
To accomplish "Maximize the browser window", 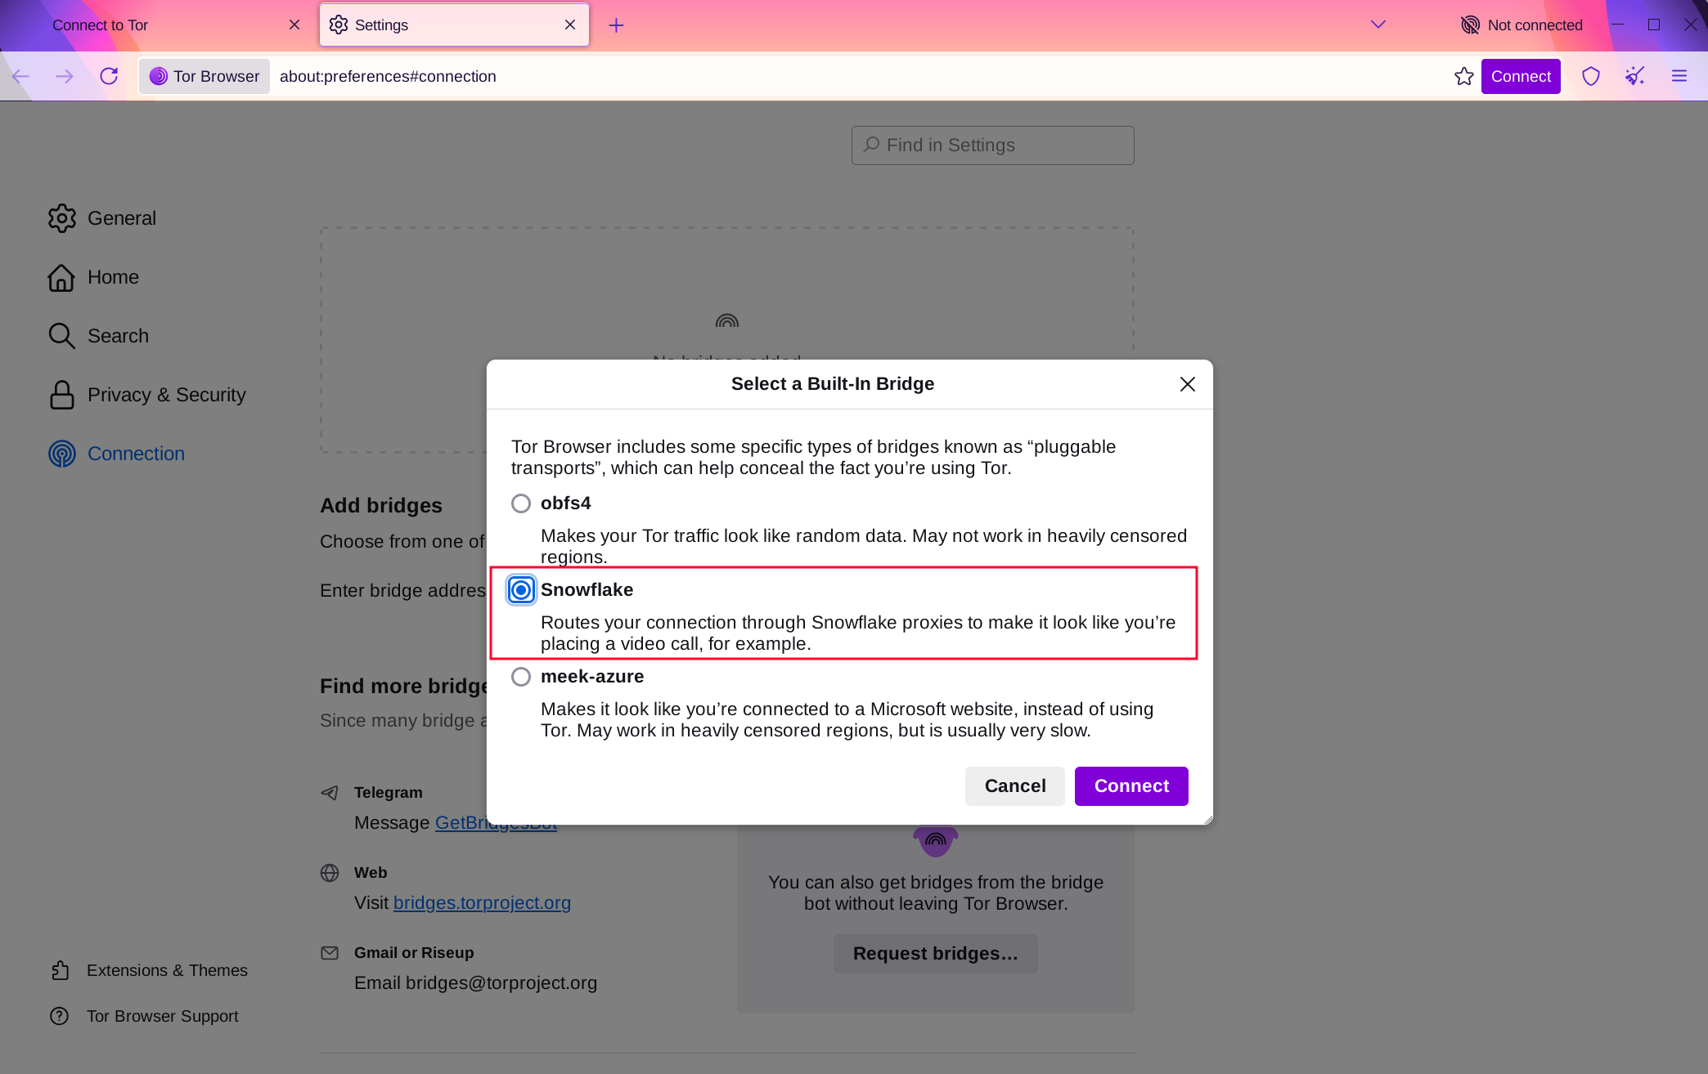I will click(1654, 25).
